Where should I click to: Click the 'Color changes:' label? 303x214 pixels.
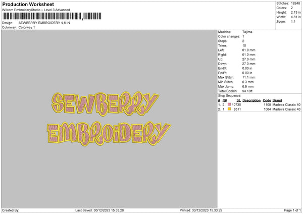pos(229,36)
